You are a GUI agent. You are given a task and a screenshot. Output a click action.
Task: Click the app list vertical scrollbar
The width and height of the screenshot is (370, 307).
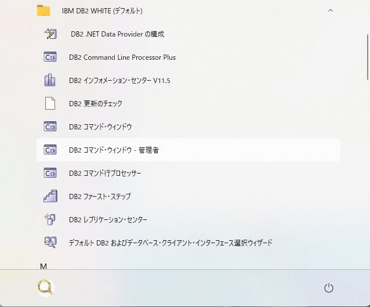(368, 57)
